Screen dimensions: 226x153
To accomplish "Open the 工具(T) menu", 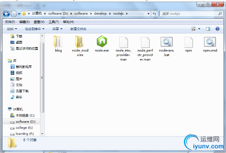I will (x=54, y=22).
